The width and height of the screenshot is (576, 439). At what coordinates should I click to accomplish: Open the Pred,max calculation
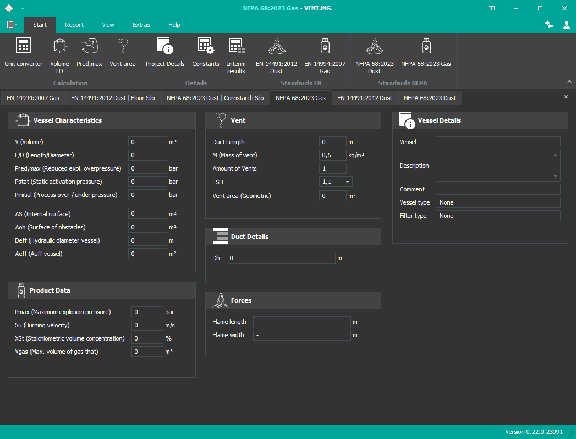point(89,53)
